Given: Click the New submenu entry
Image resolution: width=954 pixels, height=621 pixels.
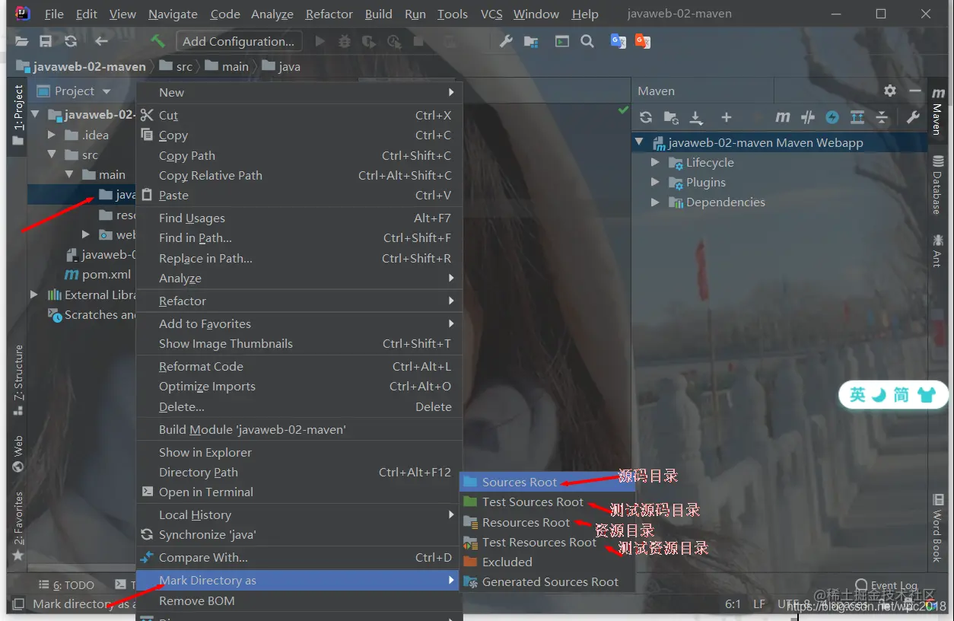Looking at the screenshot, I should click(299, 93).
